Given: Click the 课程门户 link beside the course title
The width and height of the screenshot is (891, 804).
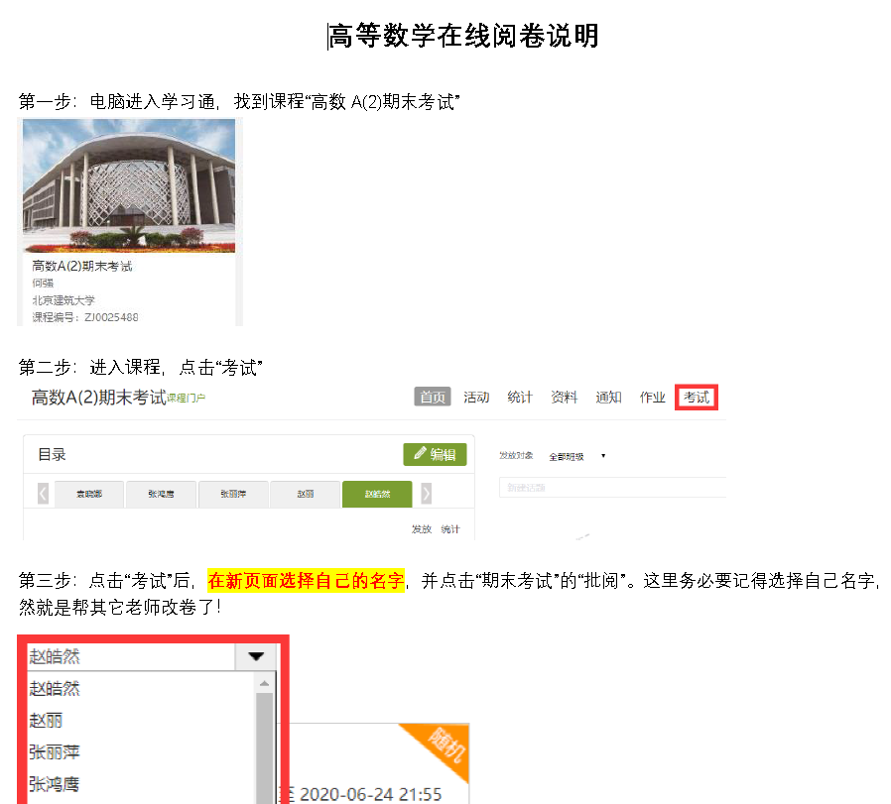Looking at the screenshot, I should (186, 400).
